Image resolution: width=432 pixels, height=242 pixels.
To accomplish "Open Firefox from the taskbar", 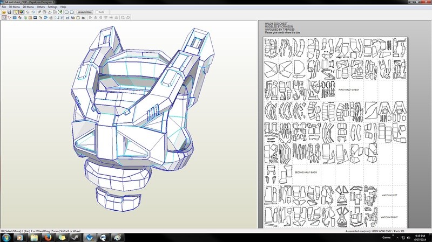I will (48, 237).
